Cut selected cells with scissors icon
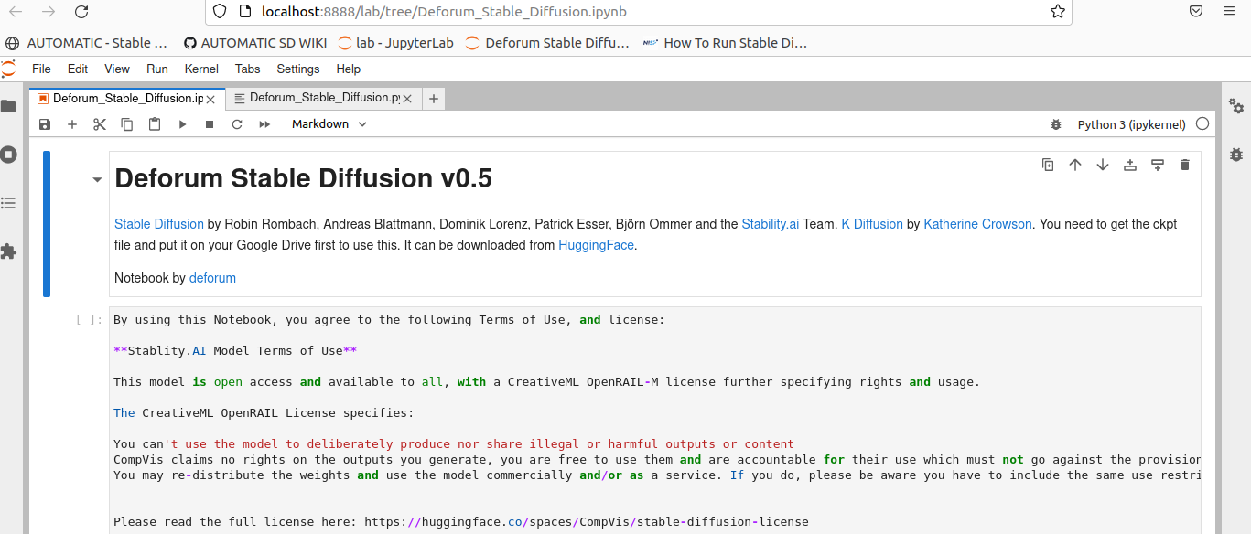 pos(100,124)
